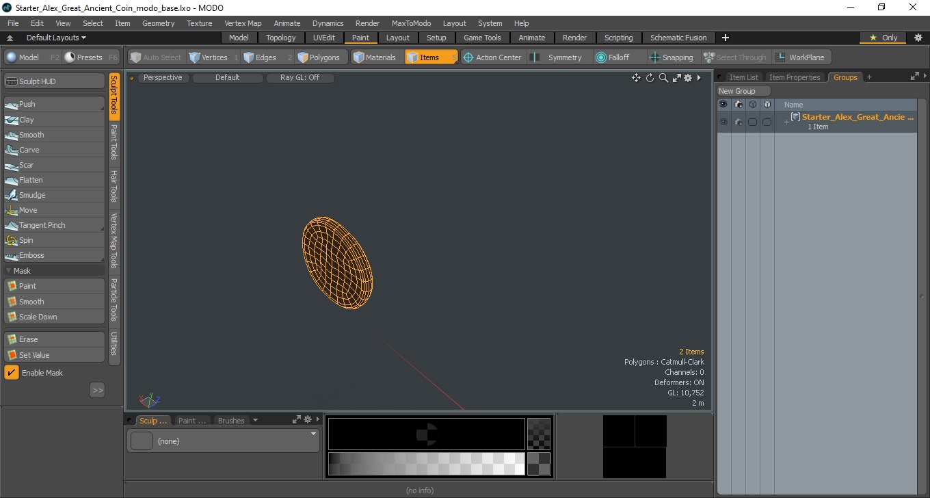Select the Smudge sculpt tool
The height and width of the screenshot is (498, 930).
click(54, 195)
